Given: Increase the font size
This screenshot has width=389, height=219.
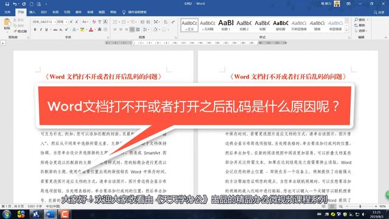Looking at the screenshot, I should point(71,22).
